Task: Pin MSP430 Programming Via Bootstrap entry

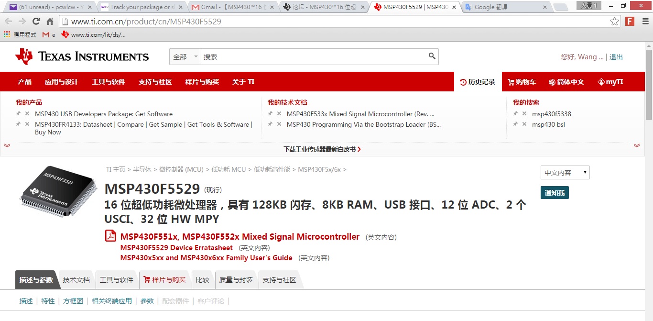Action: click(270, 124)
